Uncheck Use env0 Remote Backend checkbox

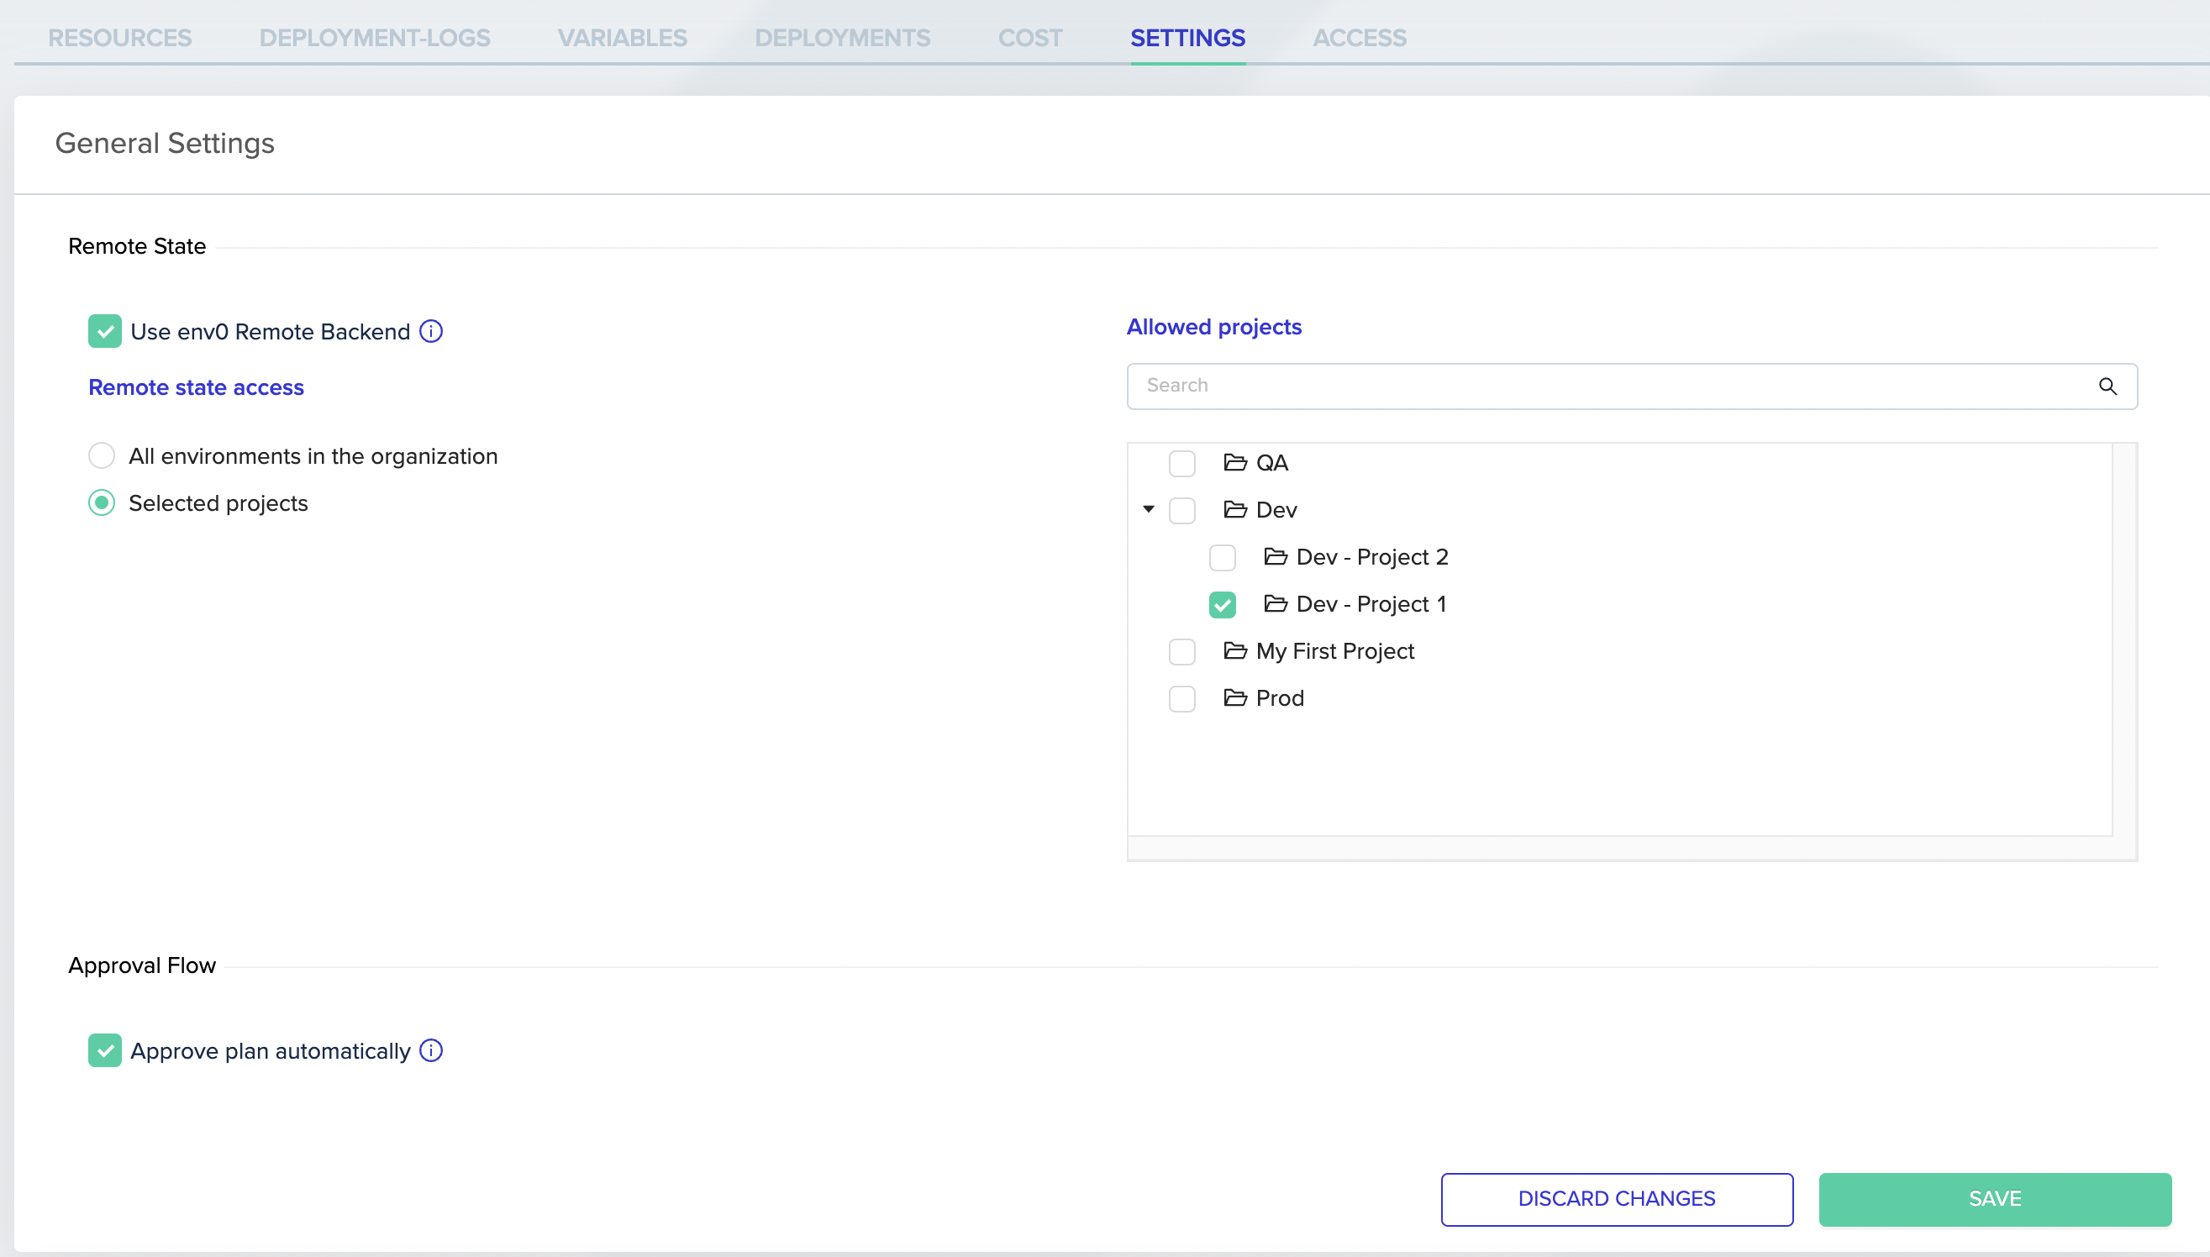coord(104,332)
